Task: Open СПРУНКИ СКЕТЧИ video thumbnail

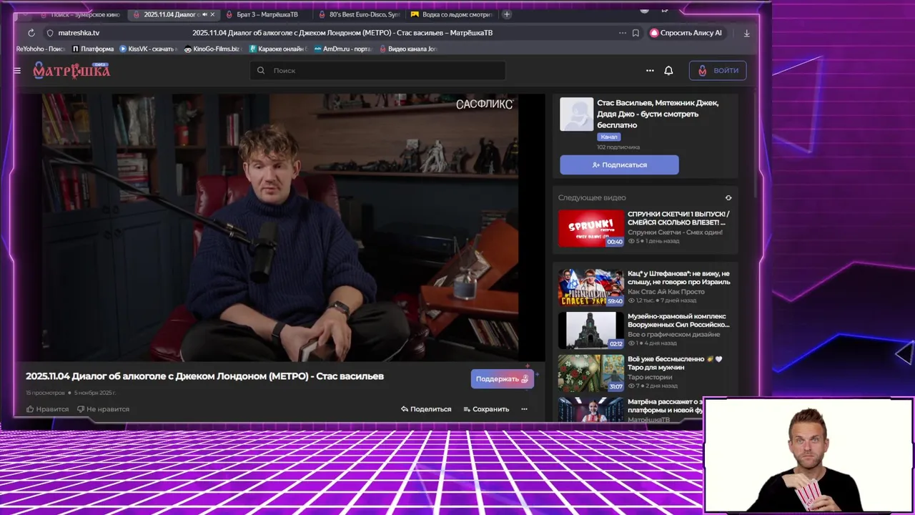Action: pyautogui.click(x=591, y=228)
